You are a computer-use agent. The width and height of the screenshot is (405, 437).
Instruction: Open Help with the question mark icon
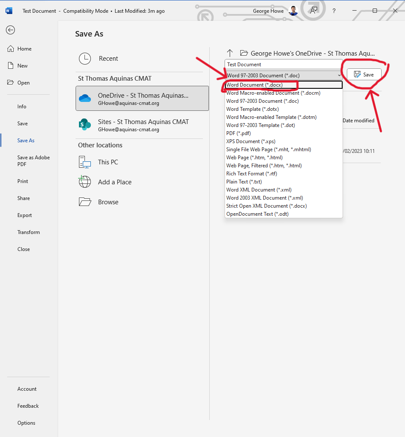coord(334,11)
